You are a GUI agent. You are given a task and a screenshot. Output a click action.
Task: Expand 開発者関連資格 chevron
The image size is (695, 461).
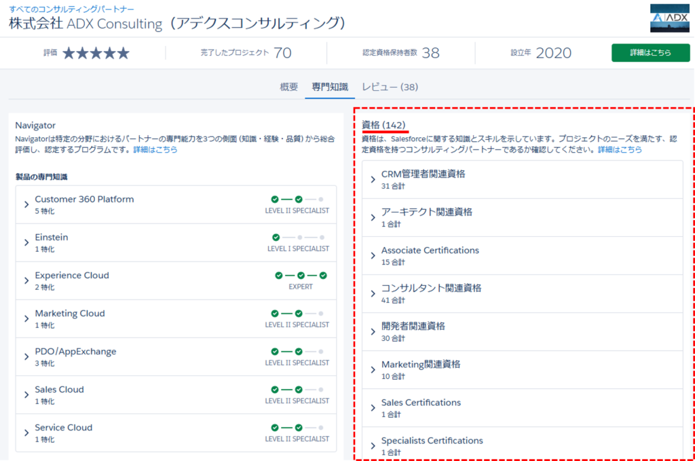point(373,332)
